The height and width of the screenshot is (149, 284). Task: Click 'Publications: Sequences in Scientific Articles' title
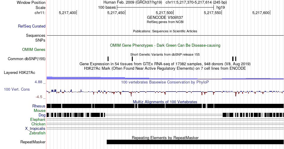[165, 31]
